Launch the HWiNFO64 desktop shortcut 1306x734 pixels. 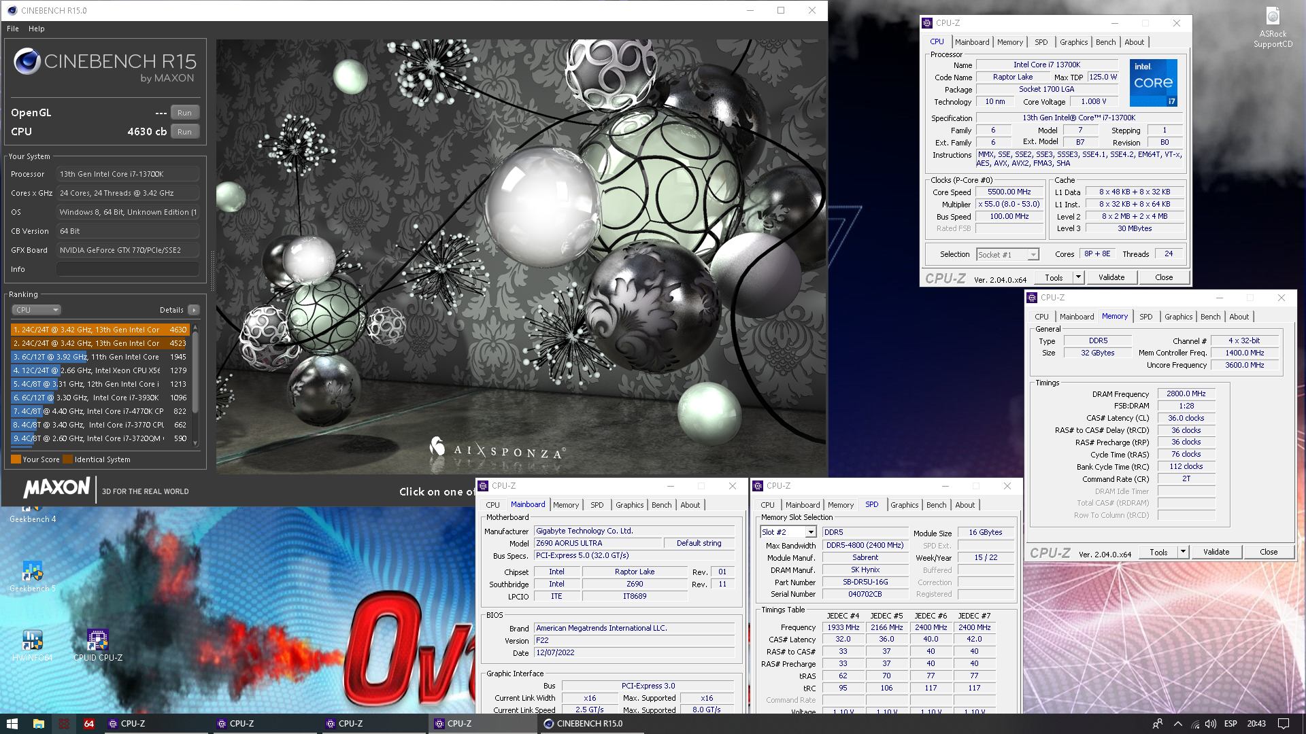pyautogui.click(x=32, y=646)
